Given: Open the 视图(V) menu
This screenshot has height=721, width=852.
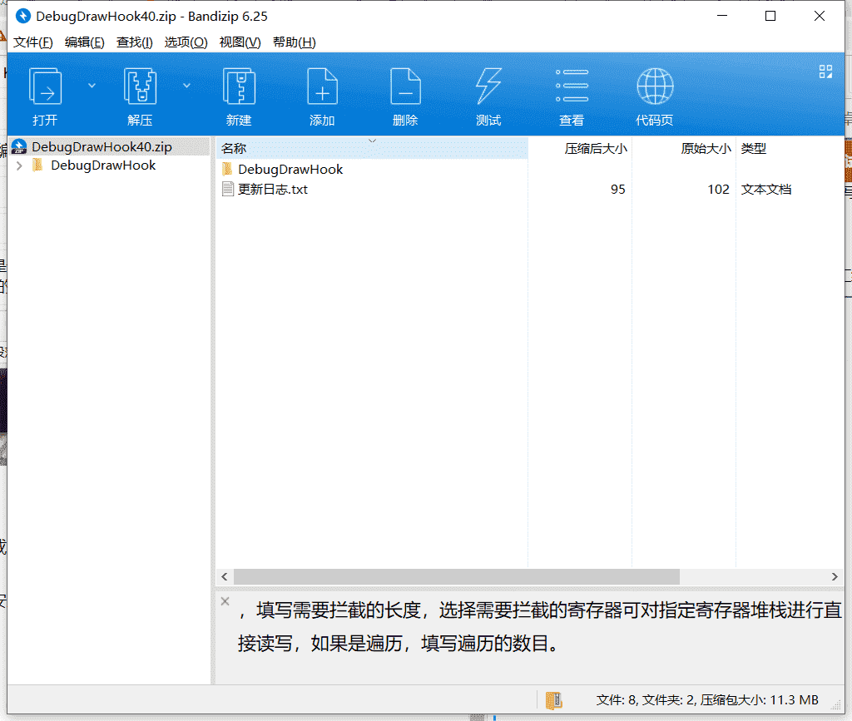Looking at the screenshot, I should [x=240, y=42].
